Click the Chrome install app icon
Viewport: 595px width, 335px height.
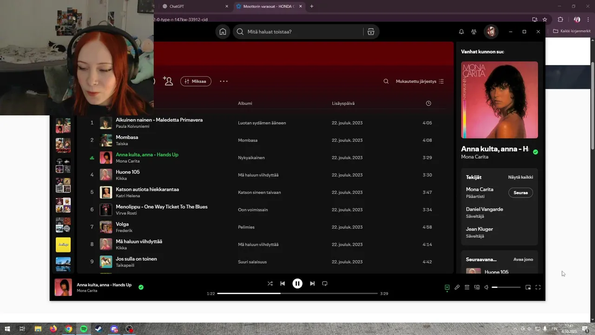click(x=535, y=20)
